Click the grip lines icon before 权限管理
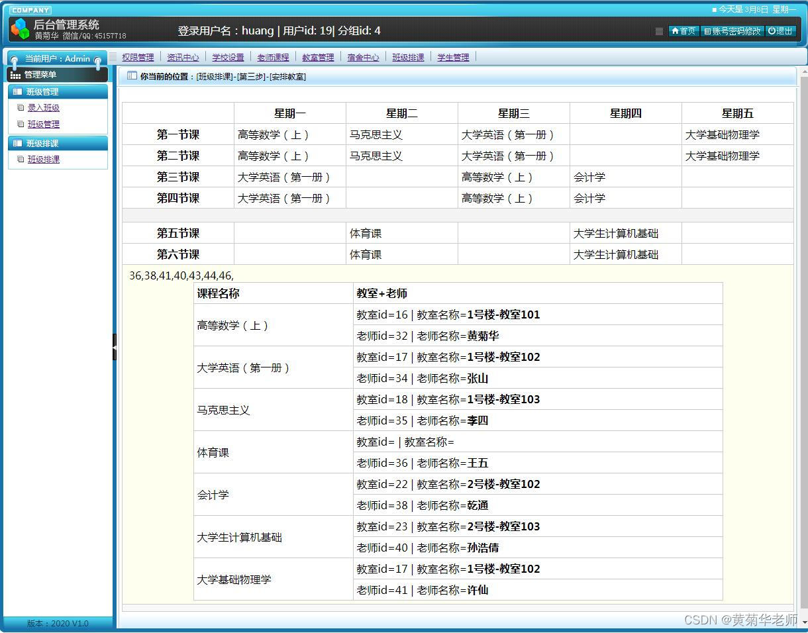The image size is (808, 633). coord(113,57)
